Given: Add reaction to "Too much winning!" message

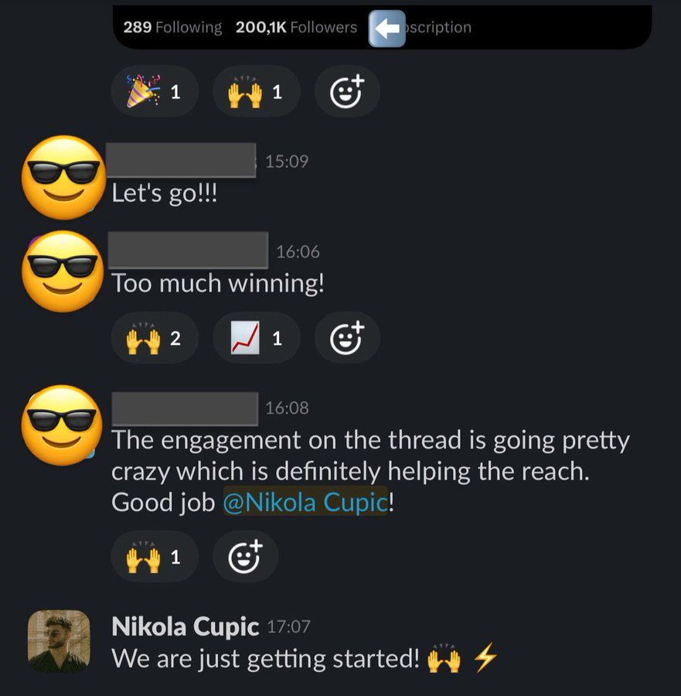Looking at the screenshot, I should click(x=347, y=338).
